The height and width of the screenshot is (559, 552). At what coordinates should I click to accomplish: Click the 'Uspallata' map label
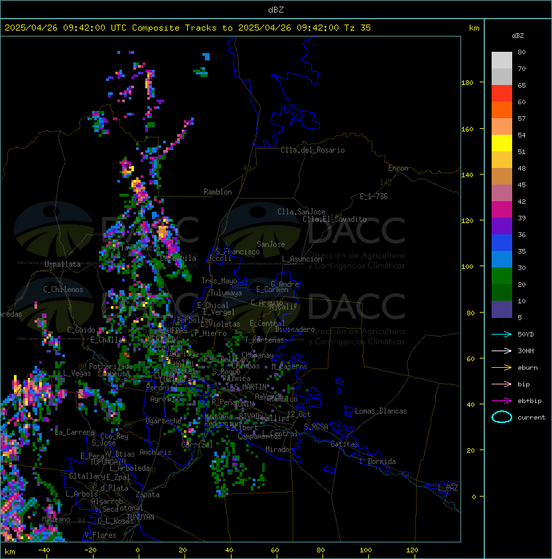pos(62,264)
